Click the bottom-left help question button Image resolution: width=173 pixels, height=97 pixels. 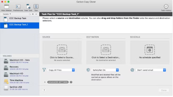[x=44, y=90]
